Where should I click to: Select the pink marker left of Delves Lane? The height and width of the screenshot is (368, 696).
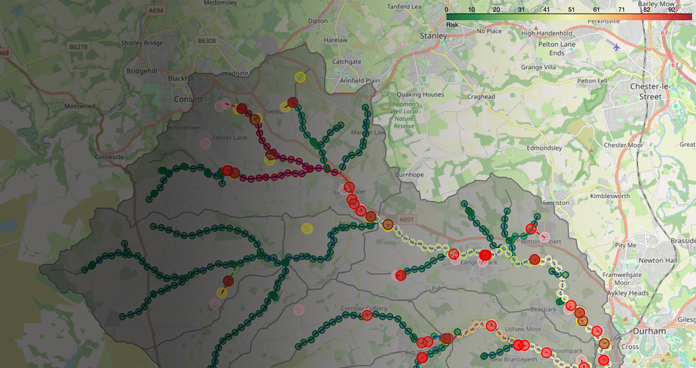pos(206,143)
